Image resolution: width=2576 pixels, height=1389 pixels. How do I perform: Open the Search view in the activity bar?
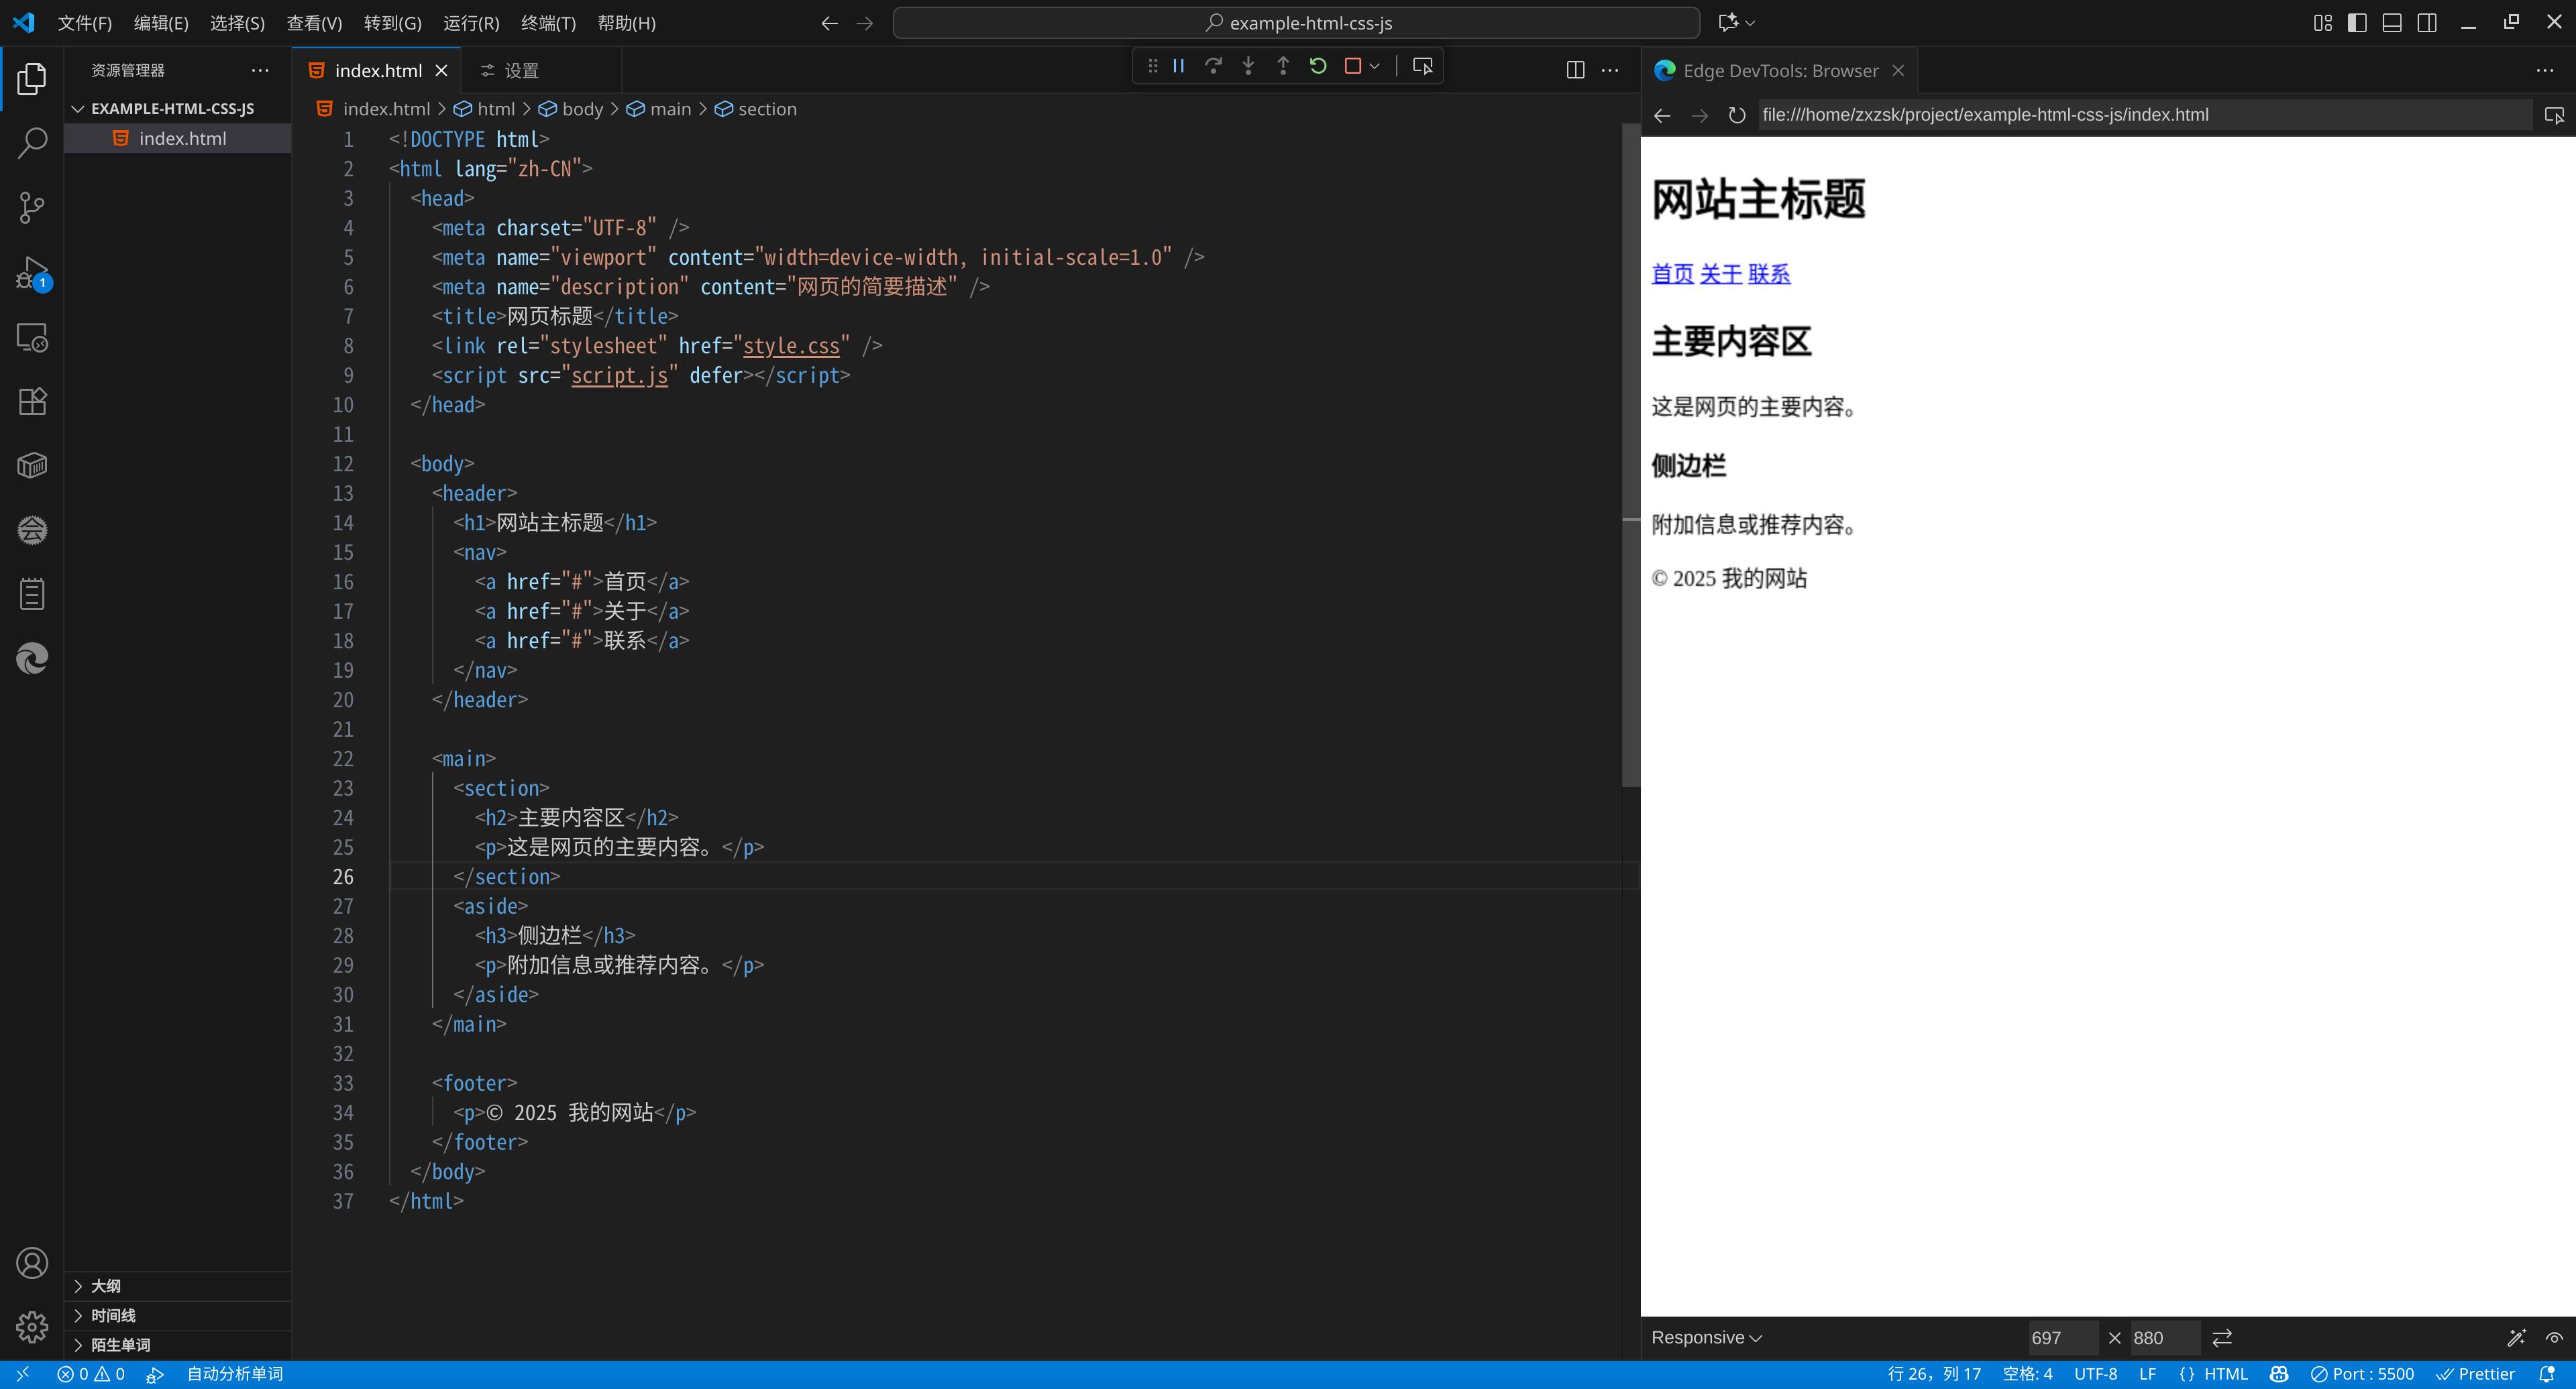32,143
